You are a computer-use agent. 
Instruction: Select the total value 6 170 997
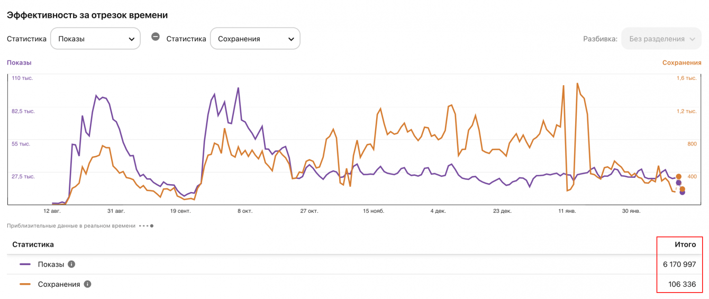click(679, 264)
